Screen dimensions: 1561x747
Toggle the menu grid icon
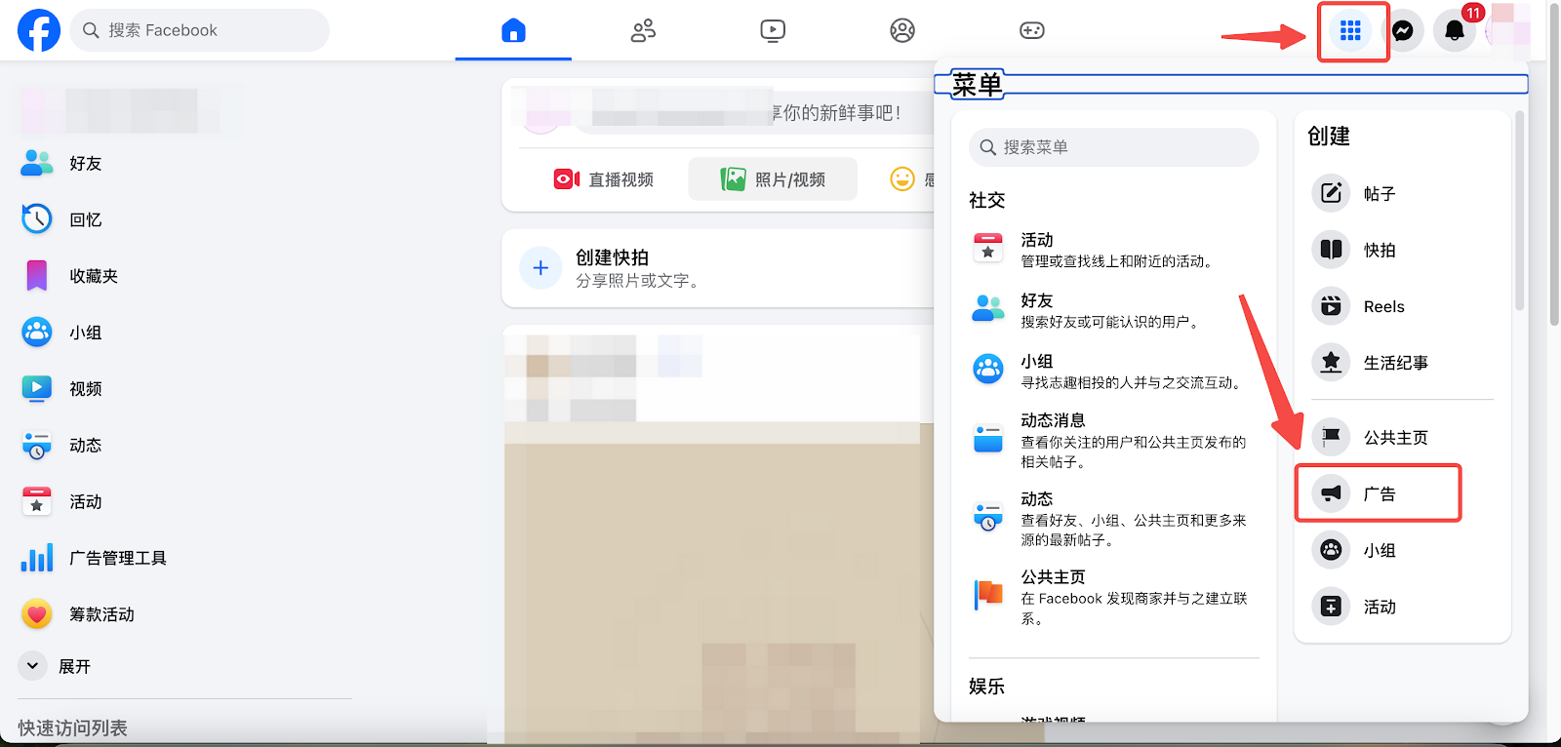click(x=1350, y=31)
